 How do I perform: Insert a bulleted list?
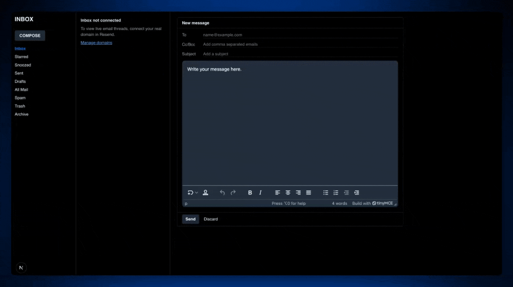pos(326,193)
